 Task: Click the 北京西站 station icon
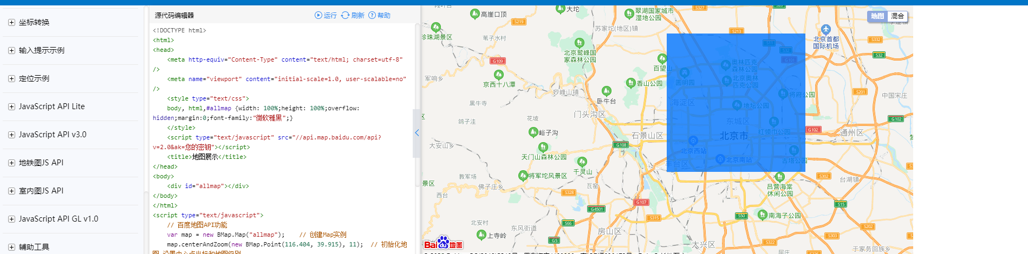coord(693,141)
